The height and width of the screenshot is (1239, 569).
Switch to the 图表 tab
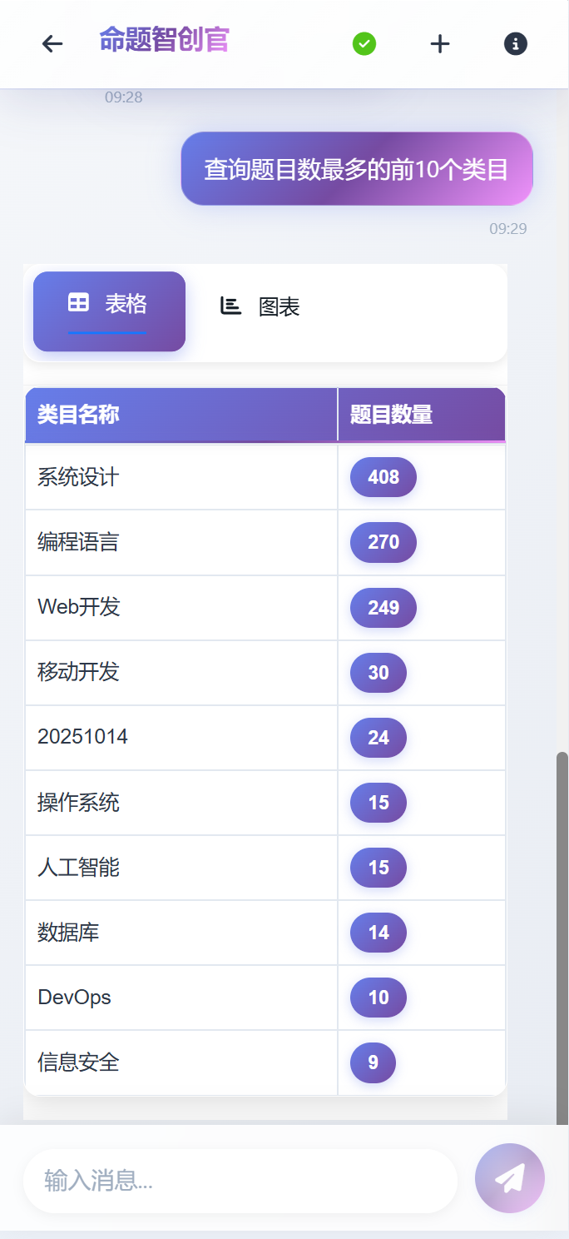click(260, 306)
